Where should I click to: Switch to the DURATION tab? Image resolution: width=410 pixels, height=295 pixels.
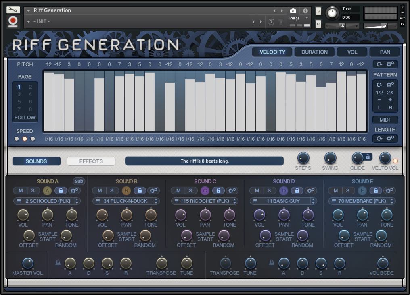pyautogui.click(x=314, y=52)
